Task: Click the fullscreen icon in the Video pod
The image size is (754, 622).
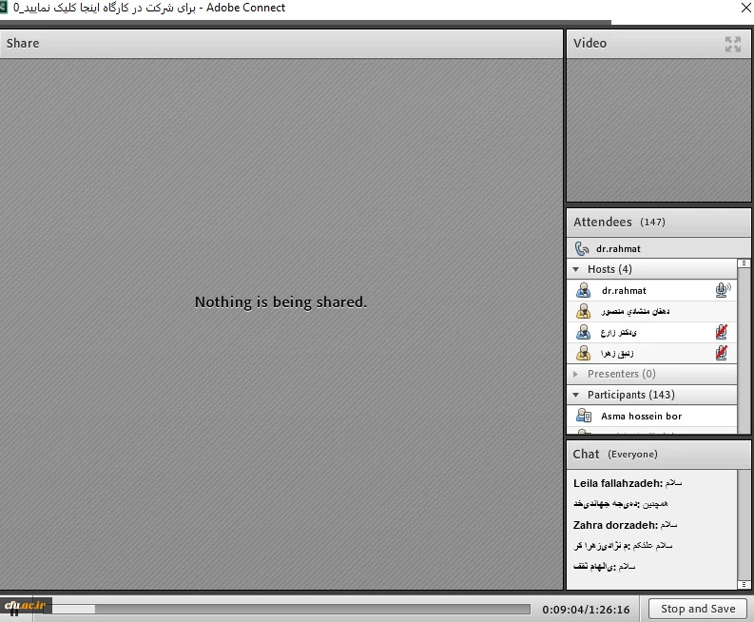Action: point(732,44)
